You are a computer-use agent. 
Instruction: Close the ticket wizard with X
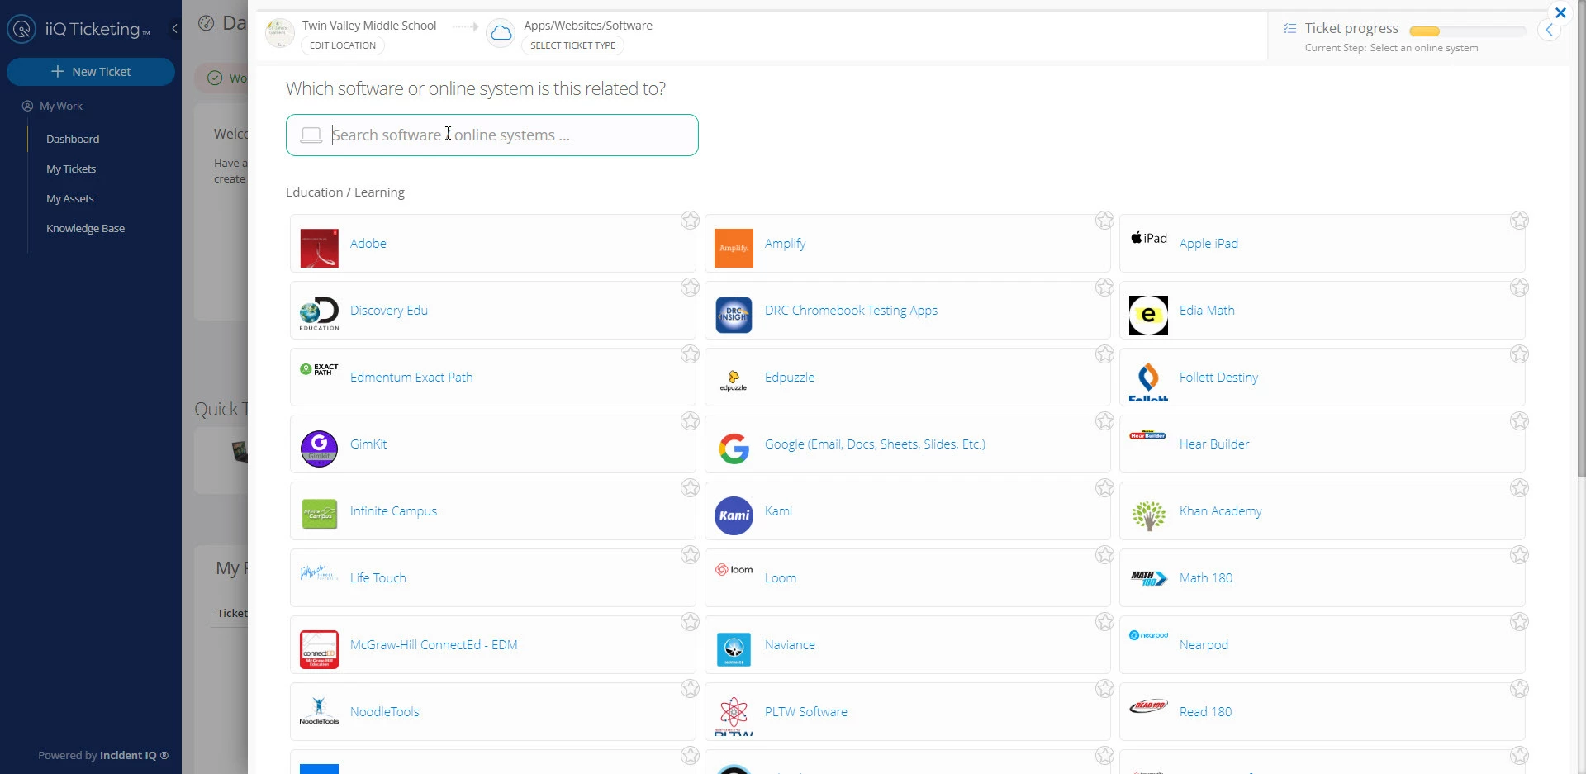(1560, 12)
